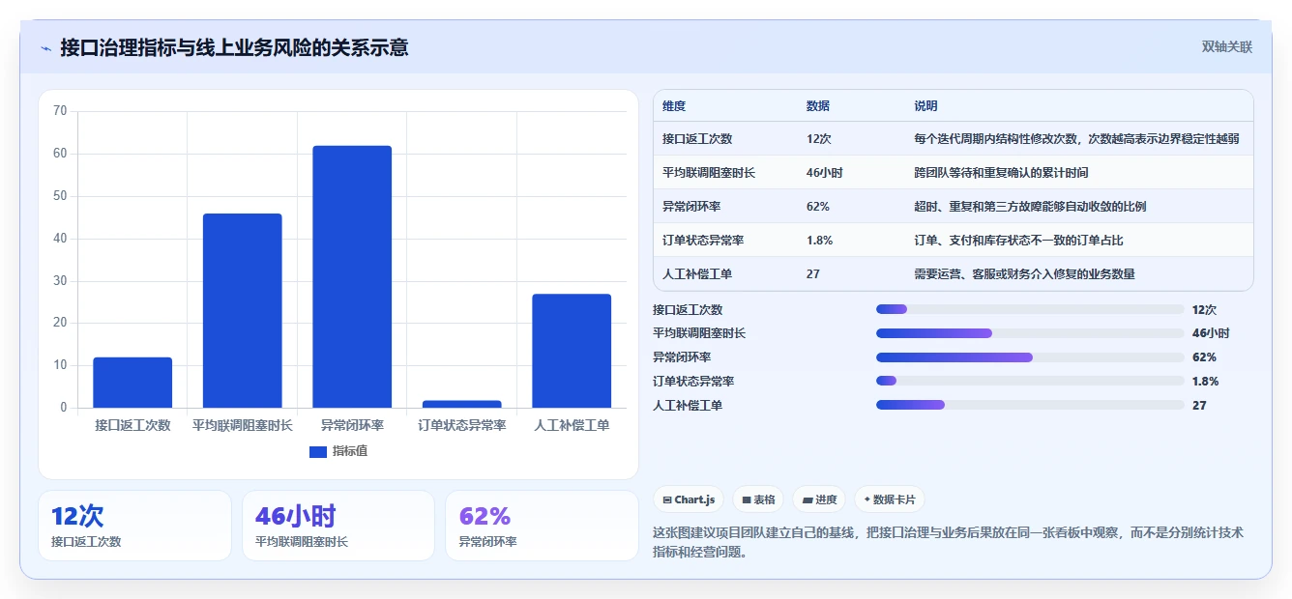Click the 接口返工次数 progress row label
Screen dimensions: 1292x599
pos(688,309)
